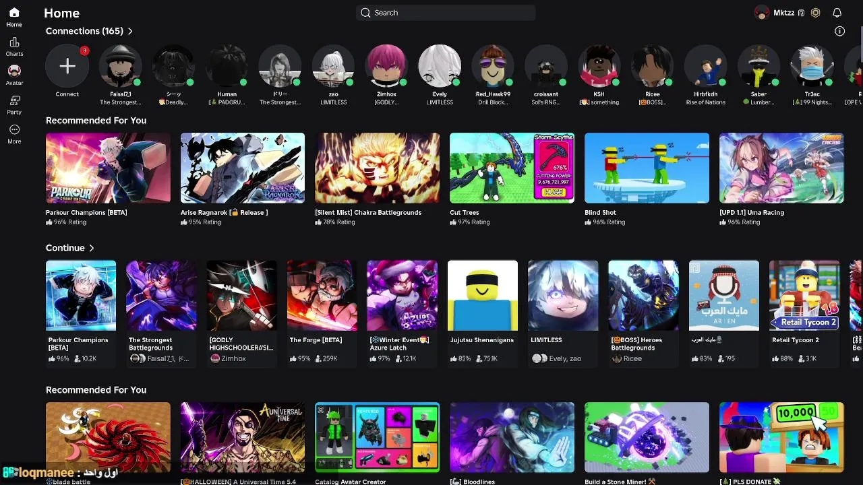The height and width of the screenshot is (485, 863).
Task: Open Ricee's connection avatar
Action: pyautogui.click(x=653, y=66)
